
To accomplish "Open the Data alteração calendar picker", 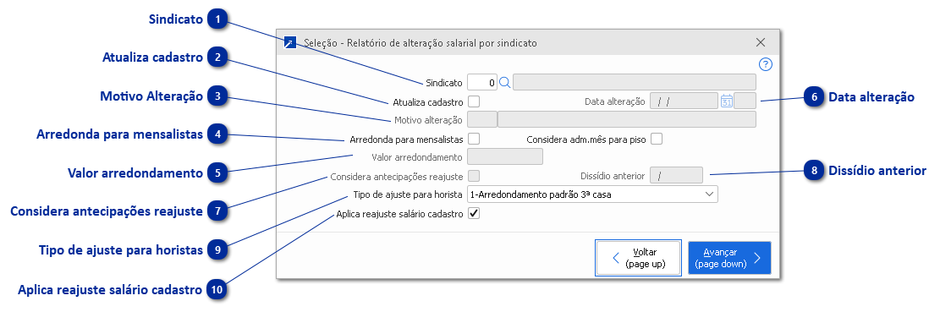I will (x=726, y=101).
